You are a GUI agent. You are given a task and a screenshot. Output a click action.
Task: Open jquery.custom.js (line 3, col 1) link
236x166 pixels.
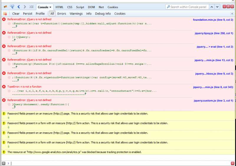point(213,101)
